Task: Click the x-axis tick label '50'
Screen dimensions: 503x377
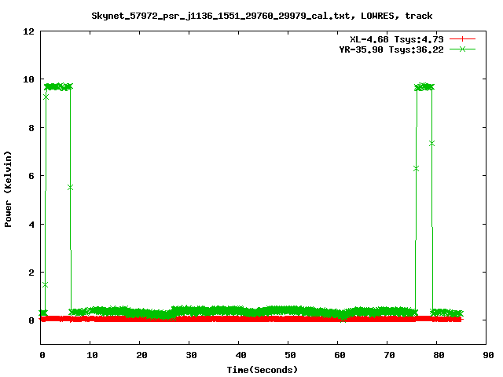Action: (x=290, y=355)
